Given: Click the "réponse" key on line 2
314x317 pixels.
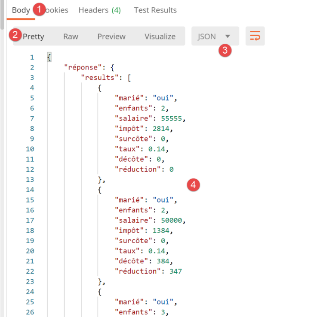Looking at the screenshot, I should (81, 67).
